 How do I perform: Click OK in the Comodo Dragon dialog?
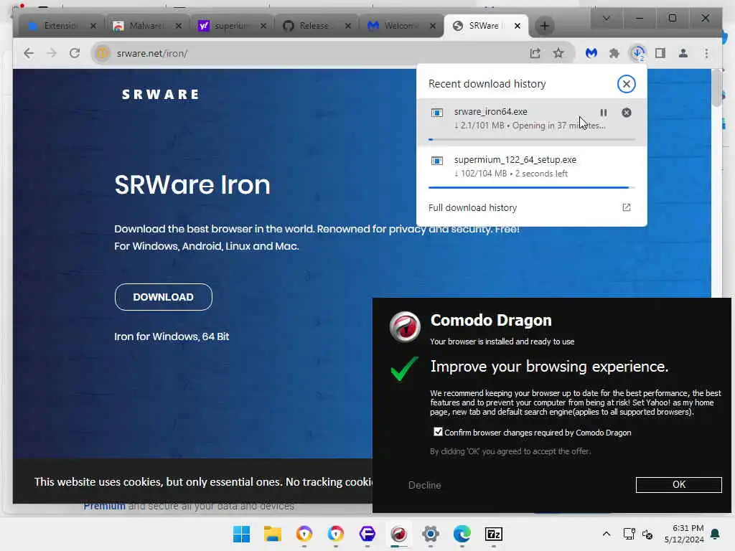(678, 484)
